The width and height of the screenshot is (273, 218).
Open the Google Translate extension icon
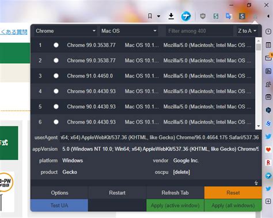[x=229, y=16]
